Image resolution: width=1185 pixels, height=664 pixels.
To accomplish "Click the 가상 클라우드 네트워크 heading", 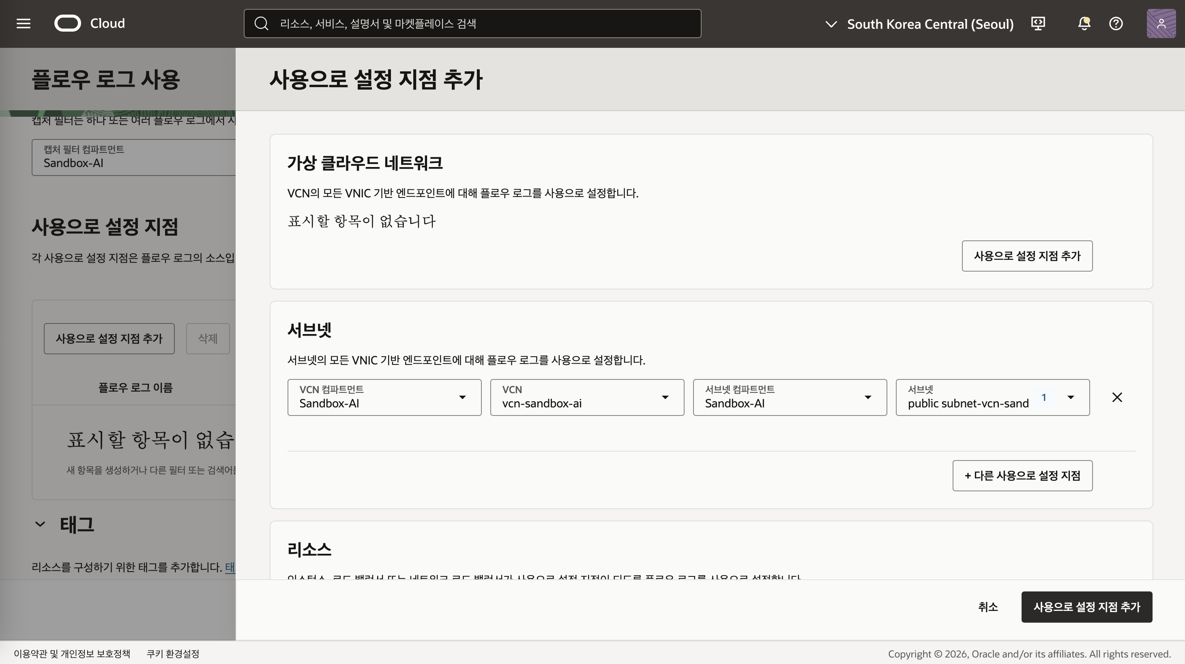I will [x=365, y=163].
